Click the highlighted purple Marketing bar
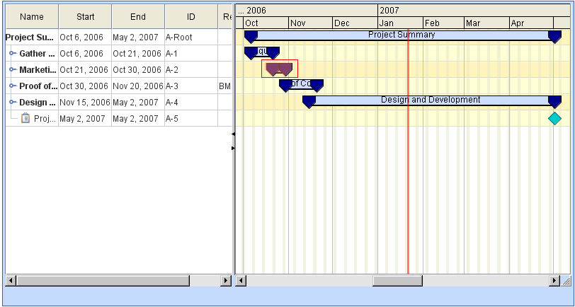The height and width of the screenshot is (307, 575). point(279,69)
